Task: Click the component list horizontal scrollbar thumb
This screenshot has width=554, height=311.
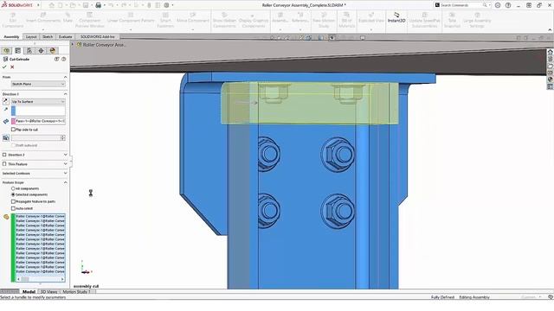Action: coord(25,279)
